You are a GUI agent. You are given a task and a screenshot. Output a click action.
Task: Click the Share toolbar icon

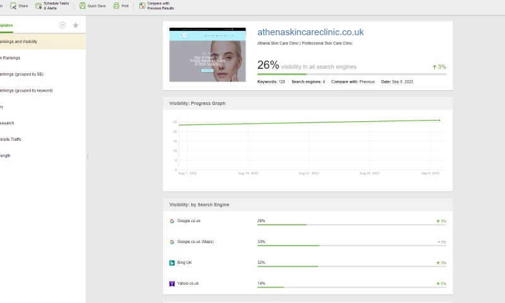click(x=13, y=6)
